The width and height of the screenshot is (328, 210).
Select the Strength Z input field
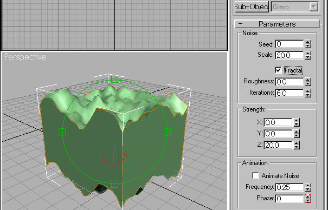[278, 145]
